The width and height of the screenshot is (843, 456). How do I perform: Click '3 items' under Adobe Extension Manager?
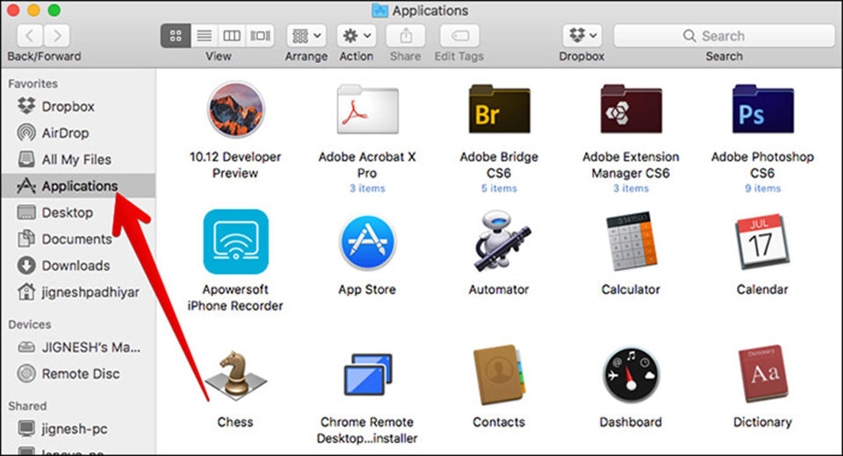(x=631, y=189)
